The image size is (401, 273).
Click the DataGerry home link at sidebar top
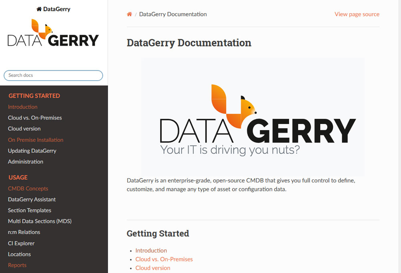coord(53,9)
